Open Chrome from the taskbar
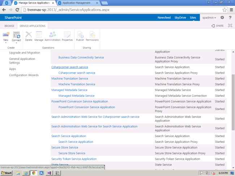This screenshot has width=235, height=176. (x=34, y=173)
